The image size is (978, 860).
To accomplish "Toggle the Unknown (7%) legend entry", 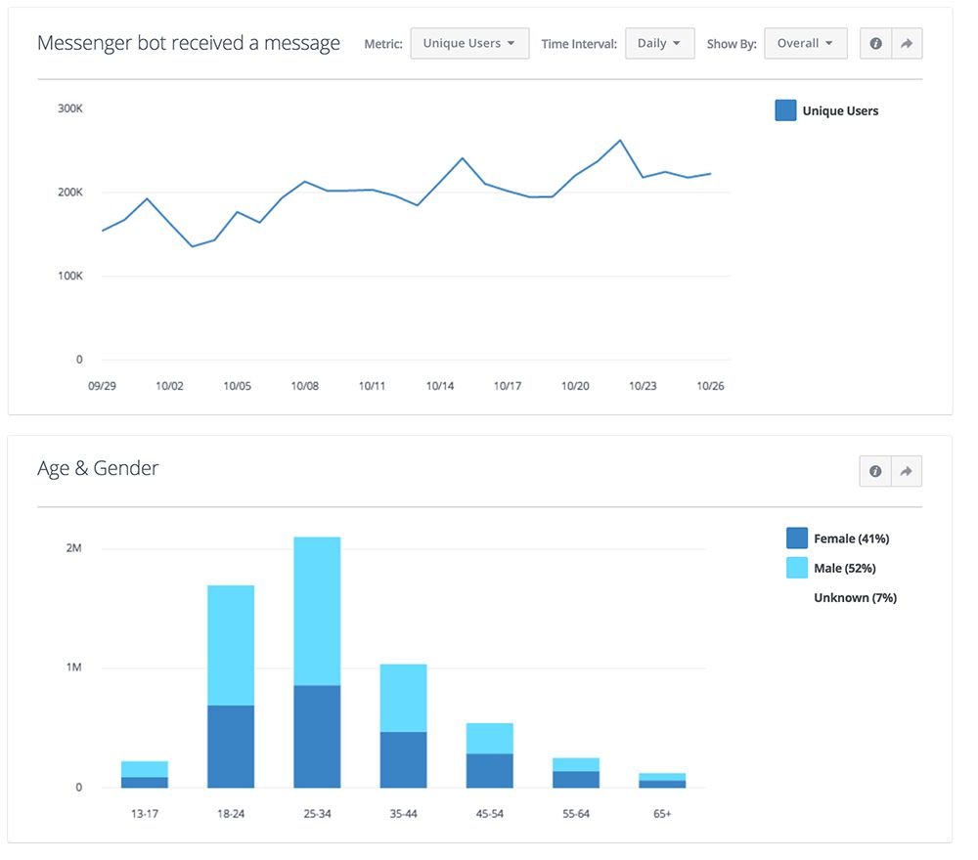I will coord(855,597).
